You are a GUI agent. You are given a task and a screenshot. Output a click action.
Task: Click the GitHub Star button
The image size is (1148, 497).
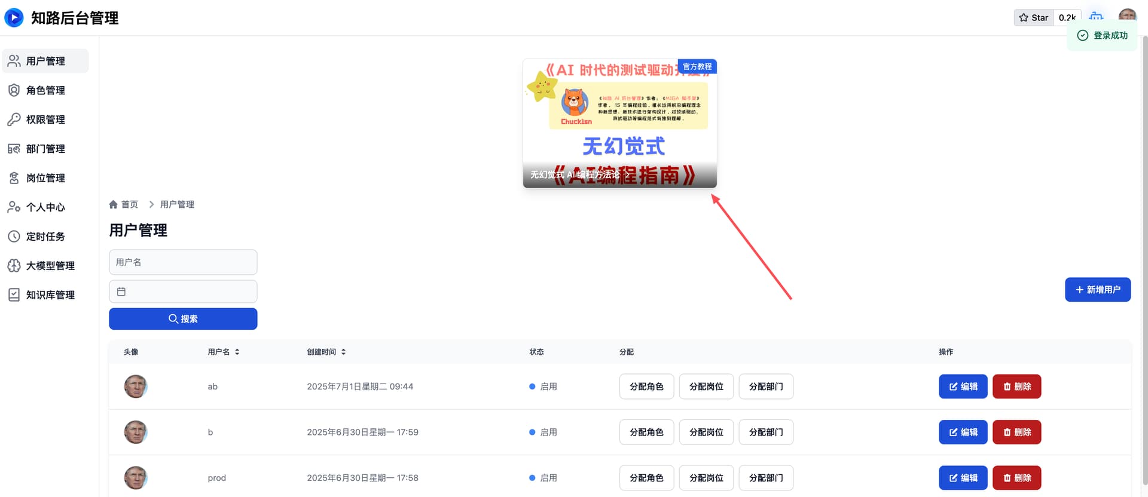[x=1034, y=18]
